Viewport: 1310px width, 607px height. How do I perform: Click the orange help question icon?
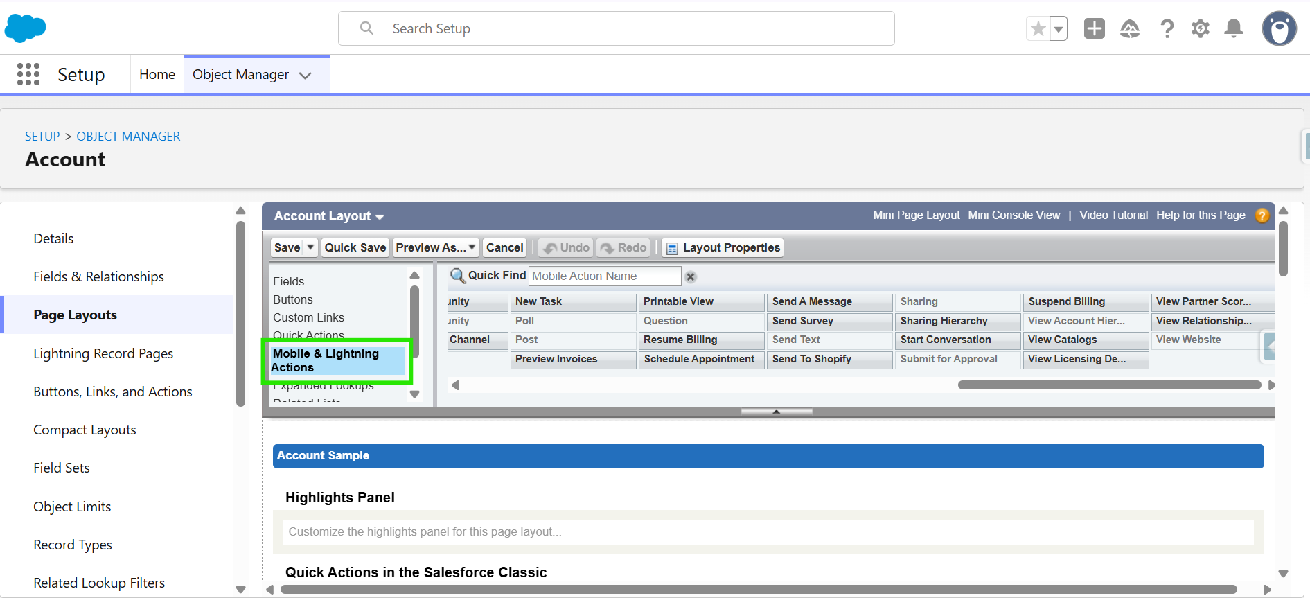(1262, 215)
